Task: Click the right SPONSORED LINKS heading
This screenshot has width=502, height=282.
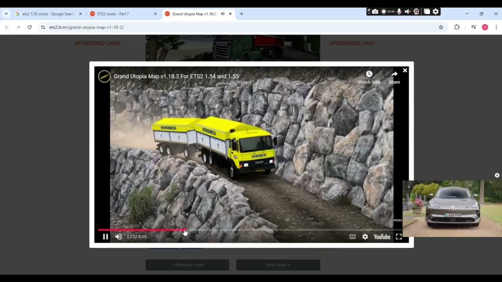Action: (x=352, y=43)
